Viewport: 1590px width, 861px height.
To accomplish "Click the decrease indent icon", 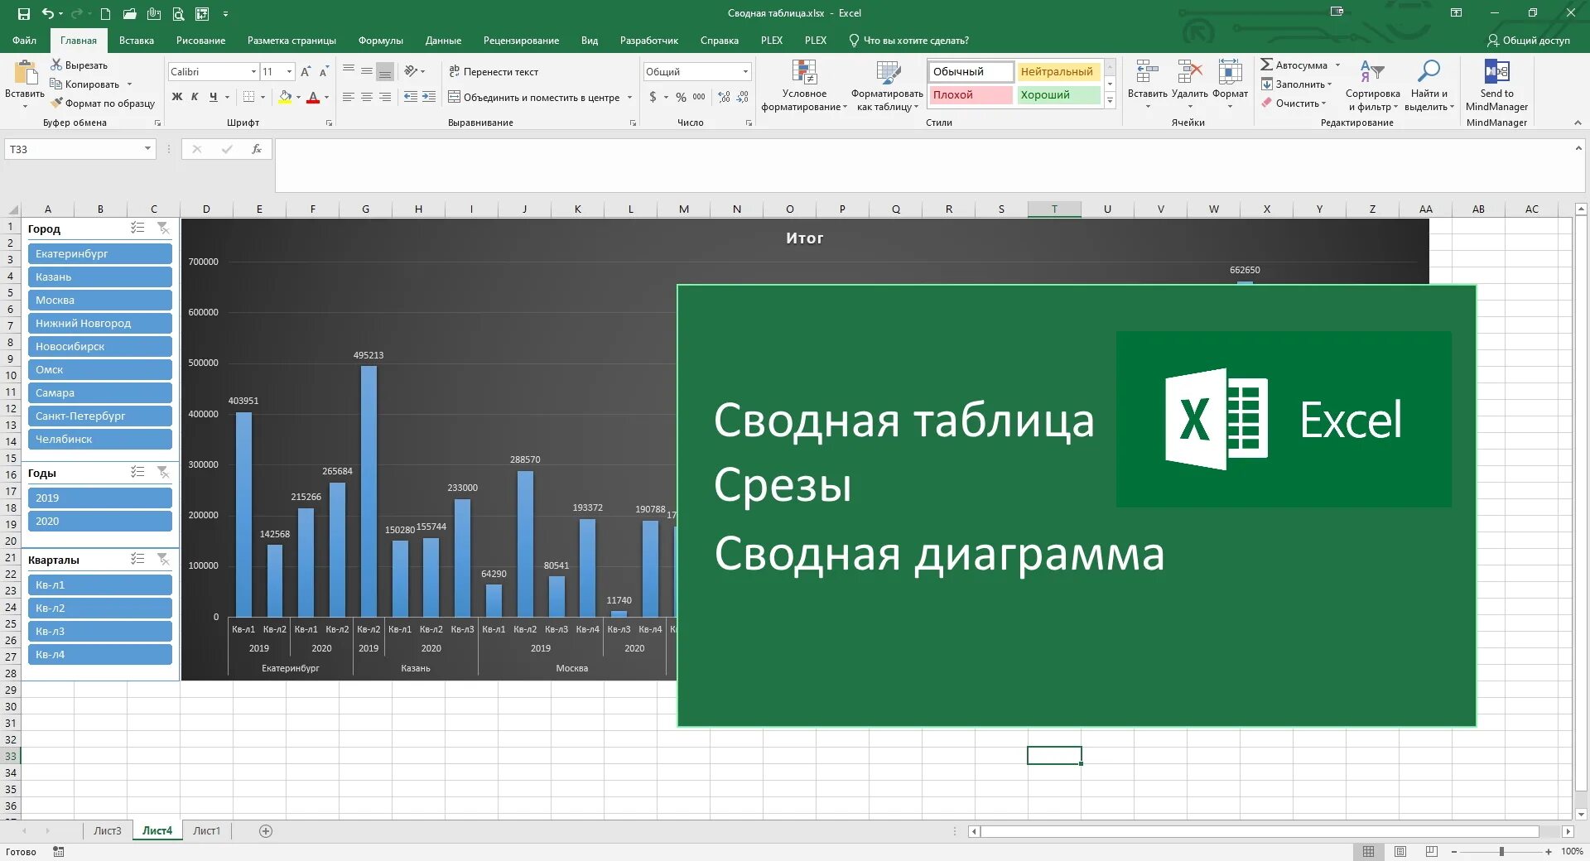I will pos(411,97).
